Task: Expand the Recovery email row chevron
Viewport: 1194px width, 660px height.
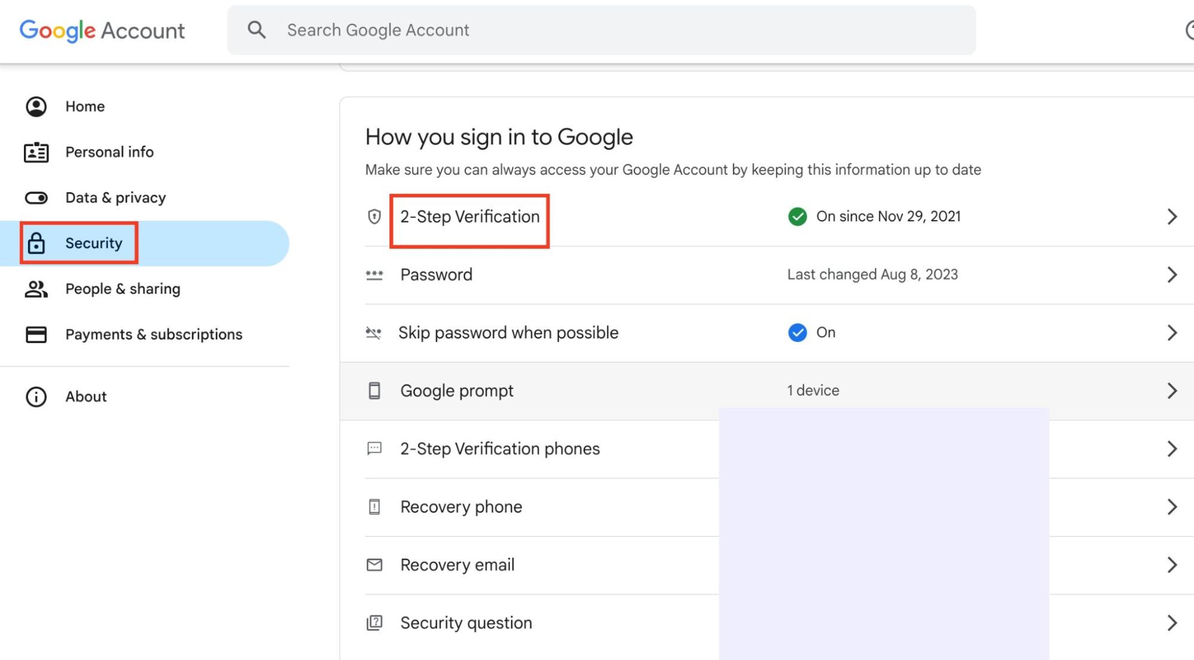Action: (x=1172, y=565)
